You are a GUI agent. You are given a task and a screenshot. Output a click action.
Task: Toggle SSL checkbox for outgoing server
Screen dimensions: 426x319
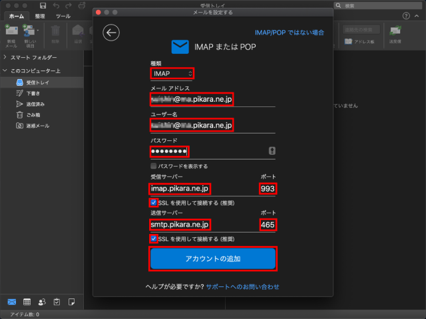tap(154, 238)
